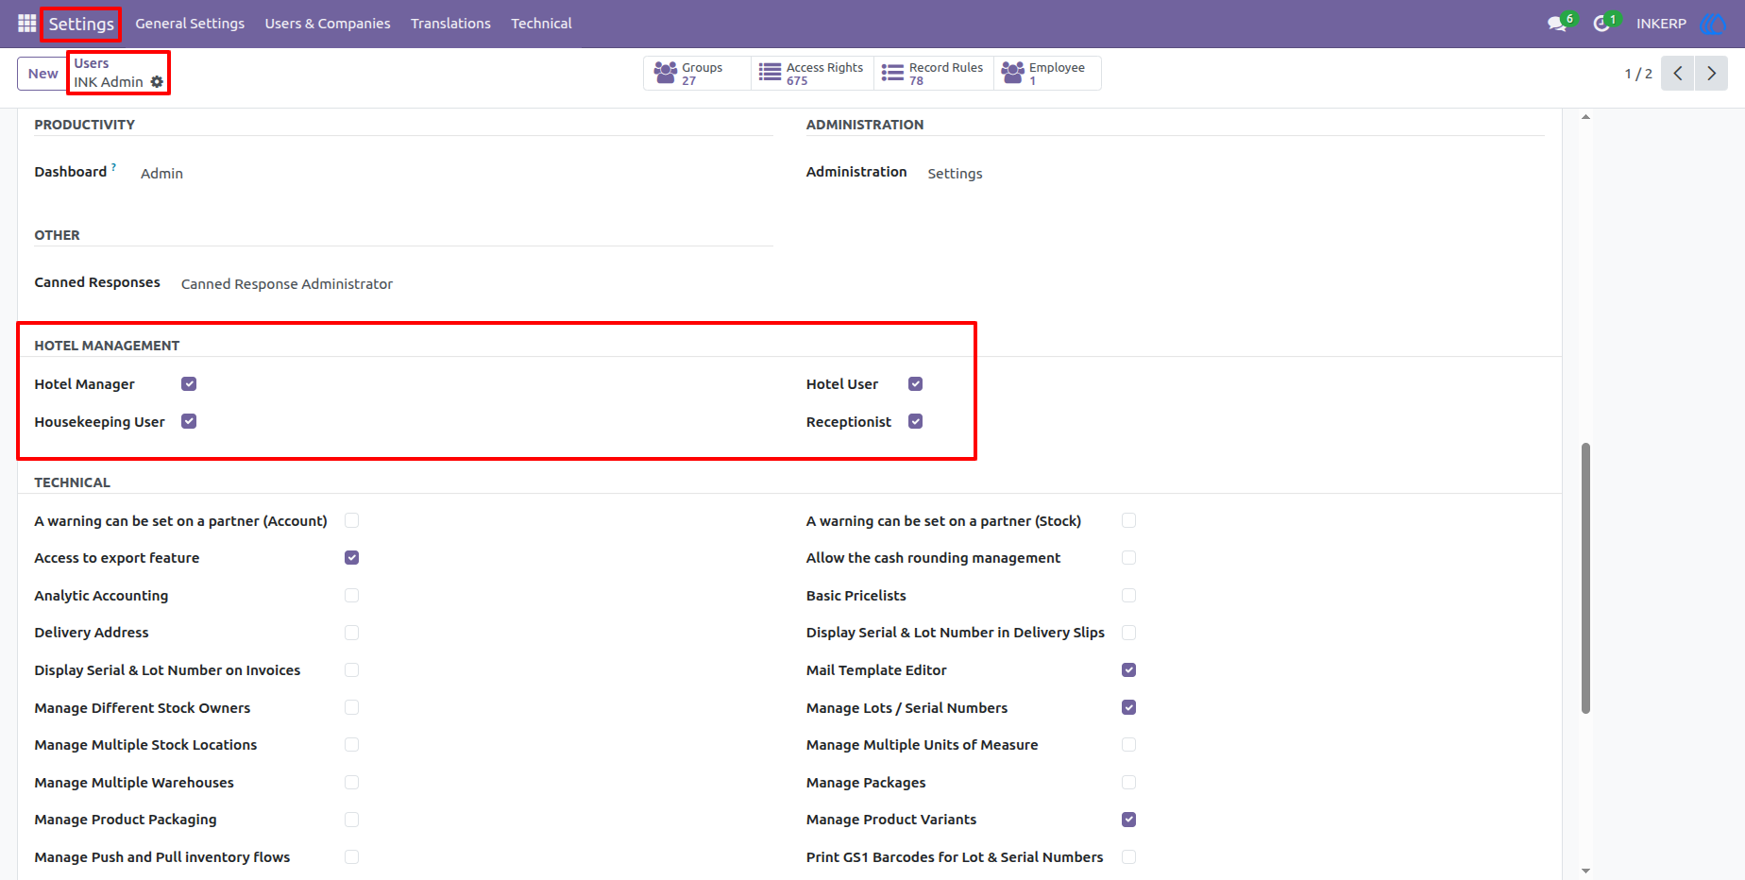Click the INK Admin gear actions icon

(x=157, y=82)
